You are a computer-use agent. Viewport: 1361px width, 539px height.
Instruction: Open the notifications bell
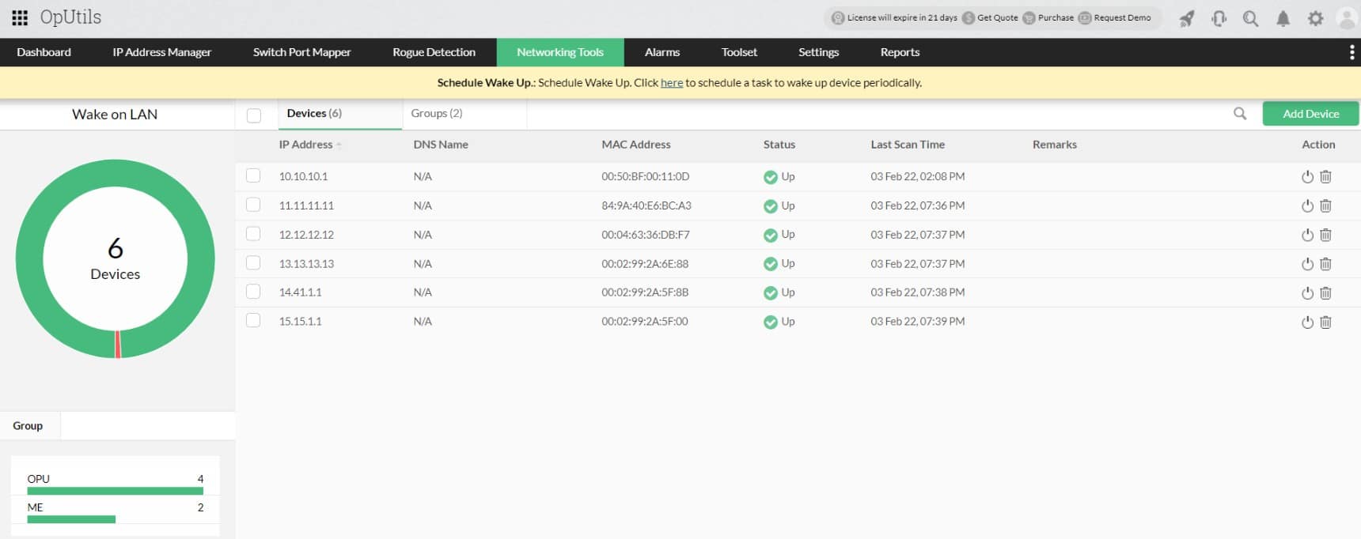[1283, 18]
